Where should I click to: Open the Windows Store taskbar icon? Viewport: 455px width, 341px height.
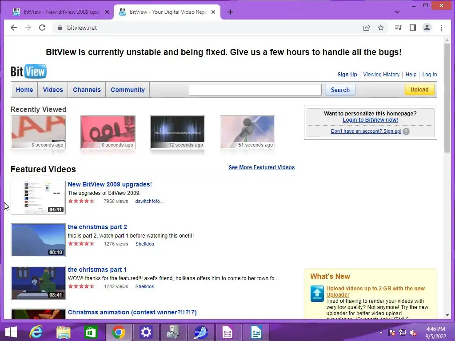coord(91,332)
